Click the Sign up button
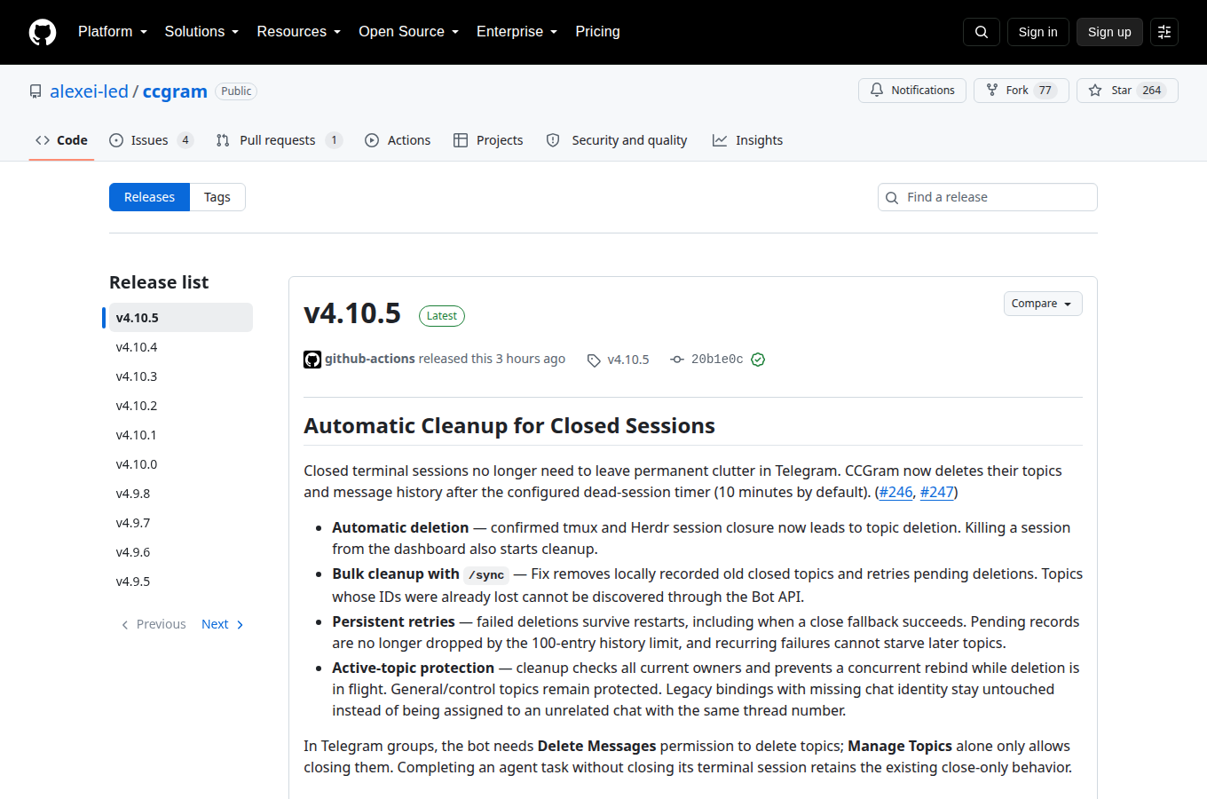1207x799 pixels. pyautogui.click(x=1109, y=32)
